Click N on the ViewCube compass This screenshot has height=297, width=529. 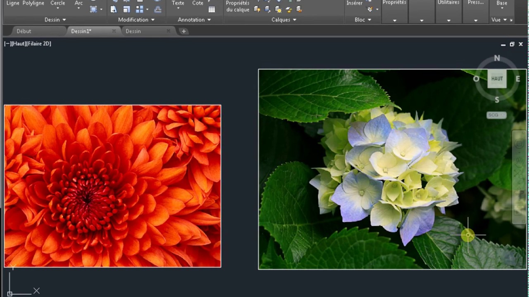497,58
